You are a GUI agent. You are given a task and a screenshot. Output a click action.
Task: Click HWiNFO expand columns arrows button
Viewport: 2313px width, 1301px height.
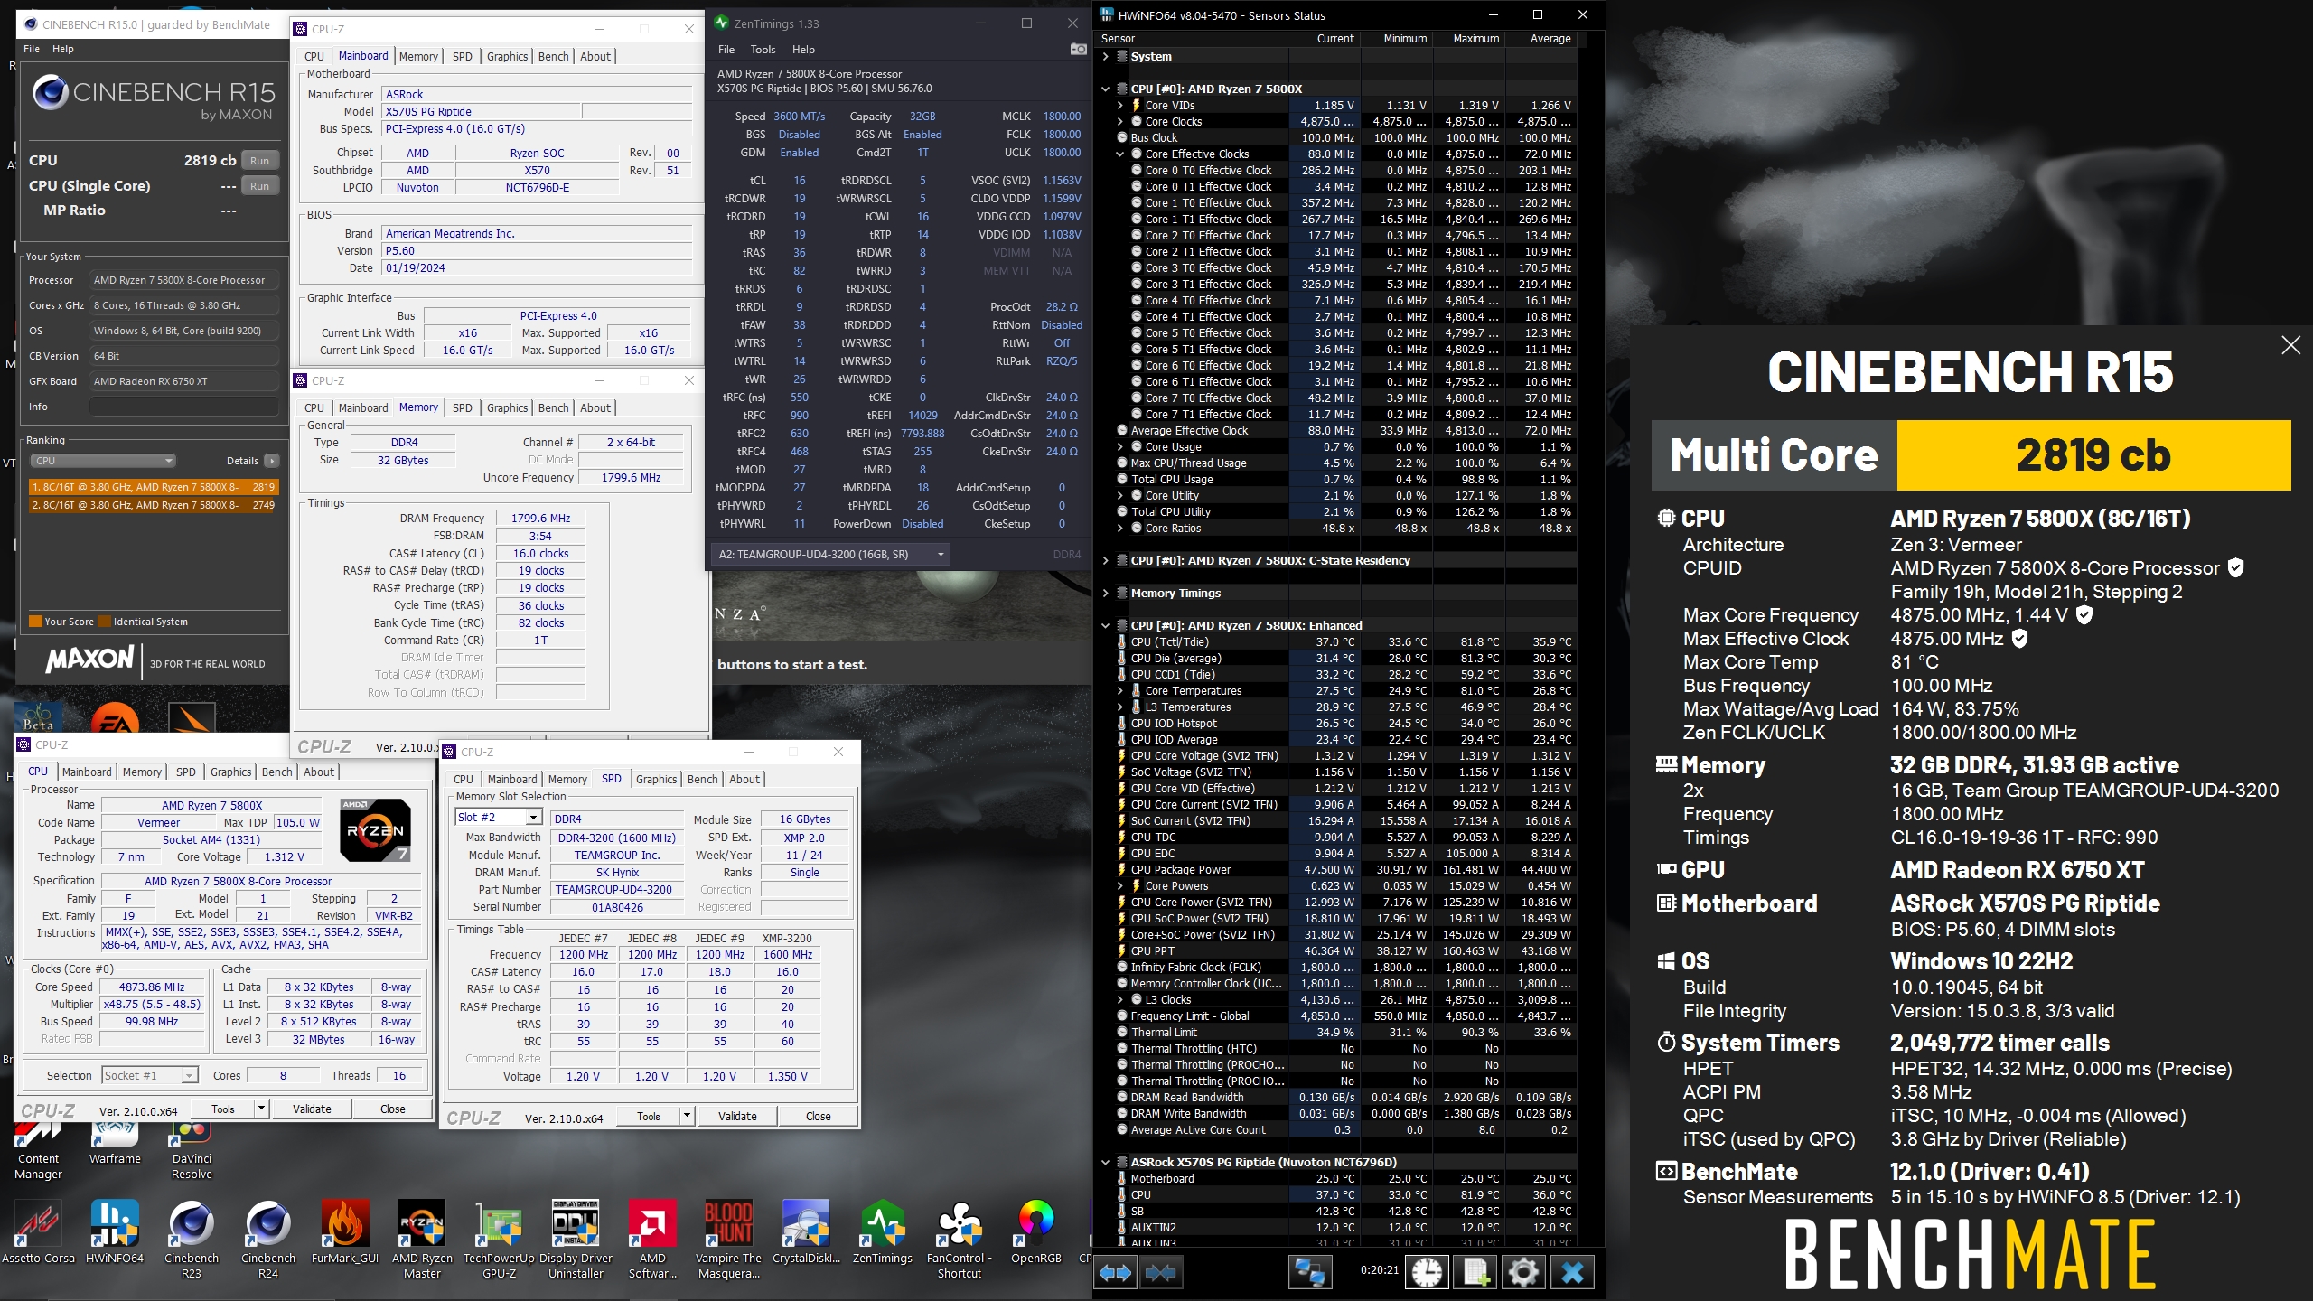pos(1116,1272)
